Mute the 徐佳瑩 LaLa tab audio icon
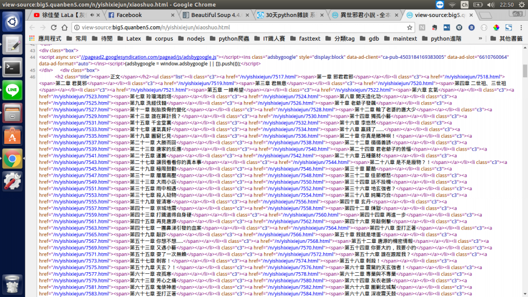This screenshot has width=528, height=297. [x=92, y=15]
